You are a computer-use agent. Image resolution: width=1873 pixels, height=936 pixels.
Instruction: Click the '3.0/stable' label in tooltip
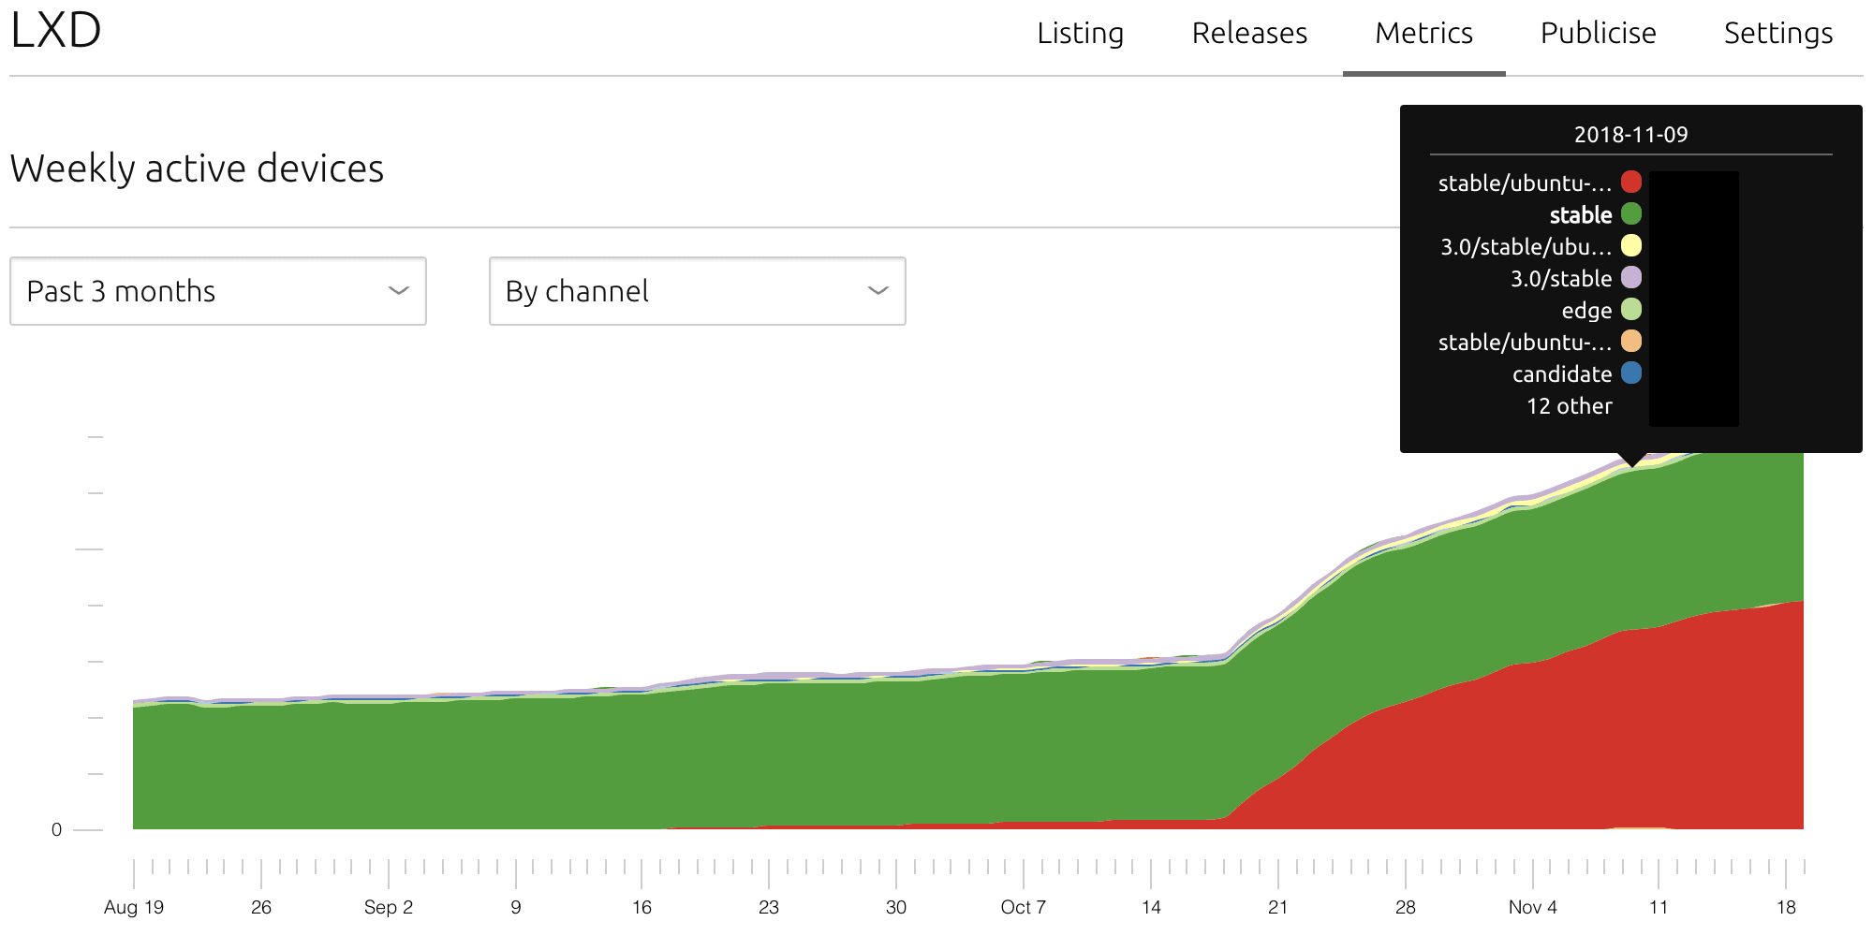(1561, 279)
